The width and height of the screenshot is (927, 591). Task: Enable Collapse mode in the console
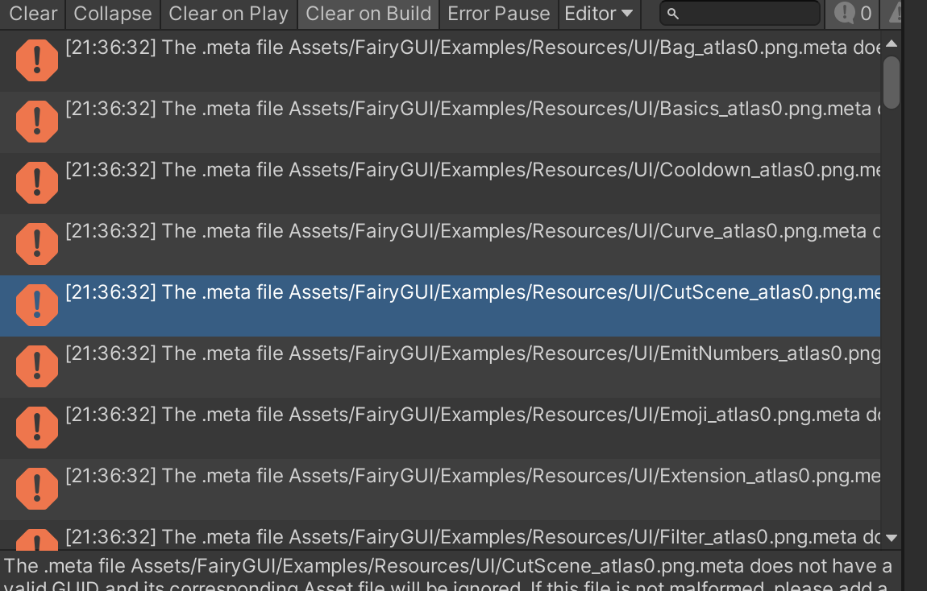point(112,13)
